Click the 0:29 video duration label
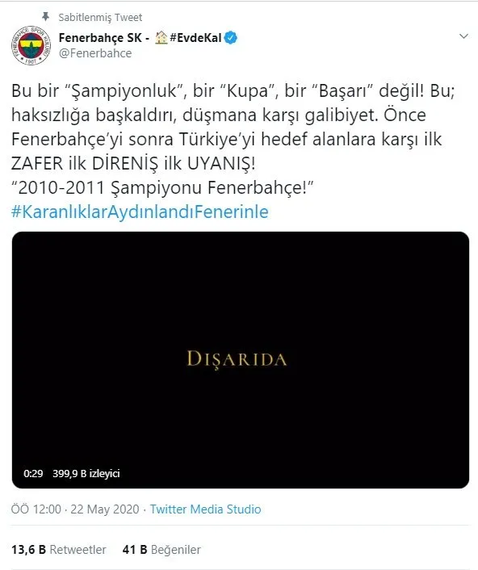Screen dimensions: 478x570 click(x=33, y=473)
